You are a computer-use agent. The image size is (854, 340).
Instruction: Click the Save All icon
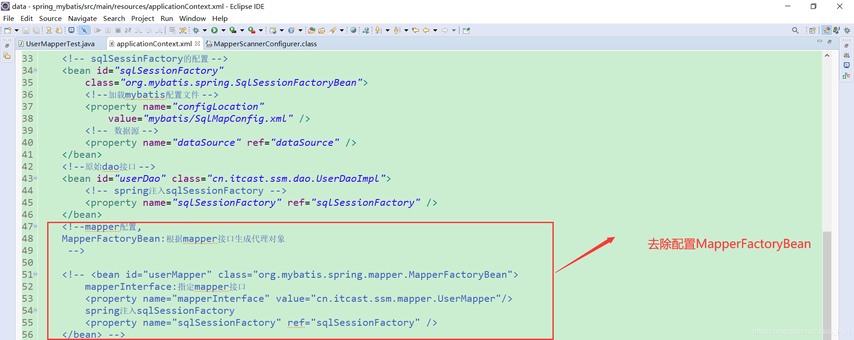(36, 30)
